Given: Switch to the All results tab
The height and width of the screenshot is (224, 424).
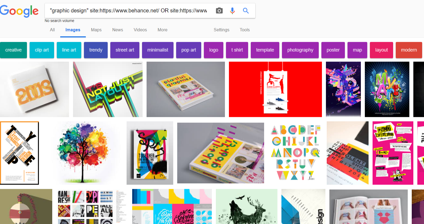Looking at the screenshot, I should (x=52, y=30).
